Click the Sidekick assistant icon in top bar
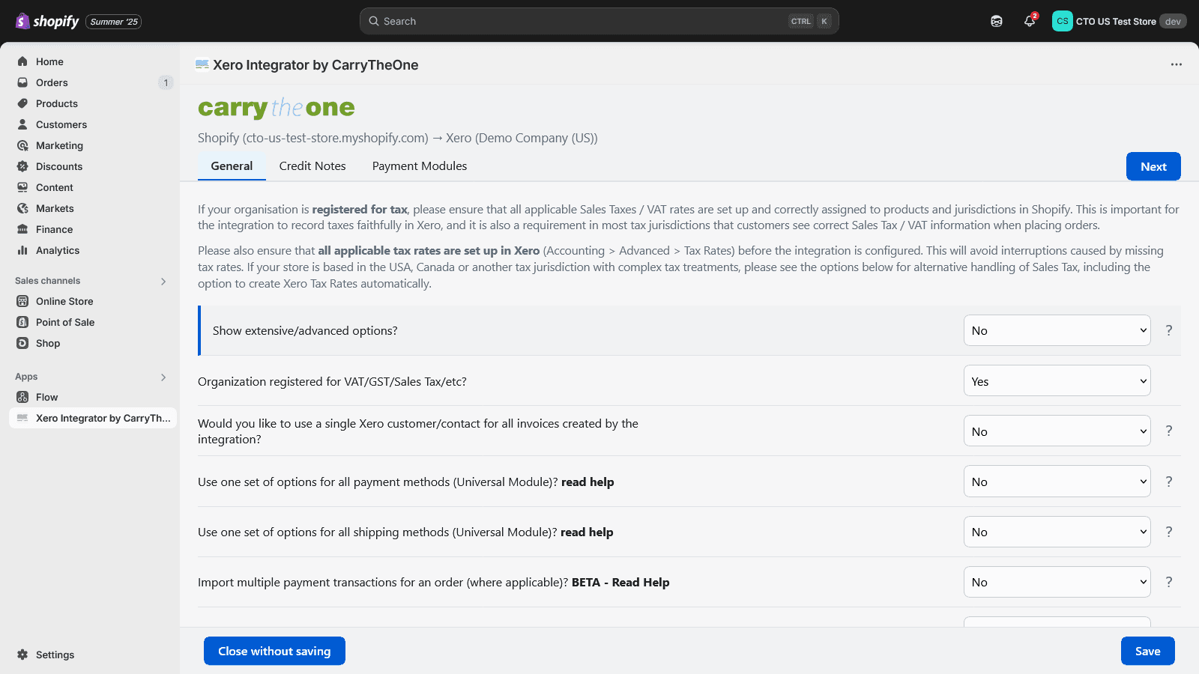This screenshot has width=1199, height=674. tap(997, 22)
